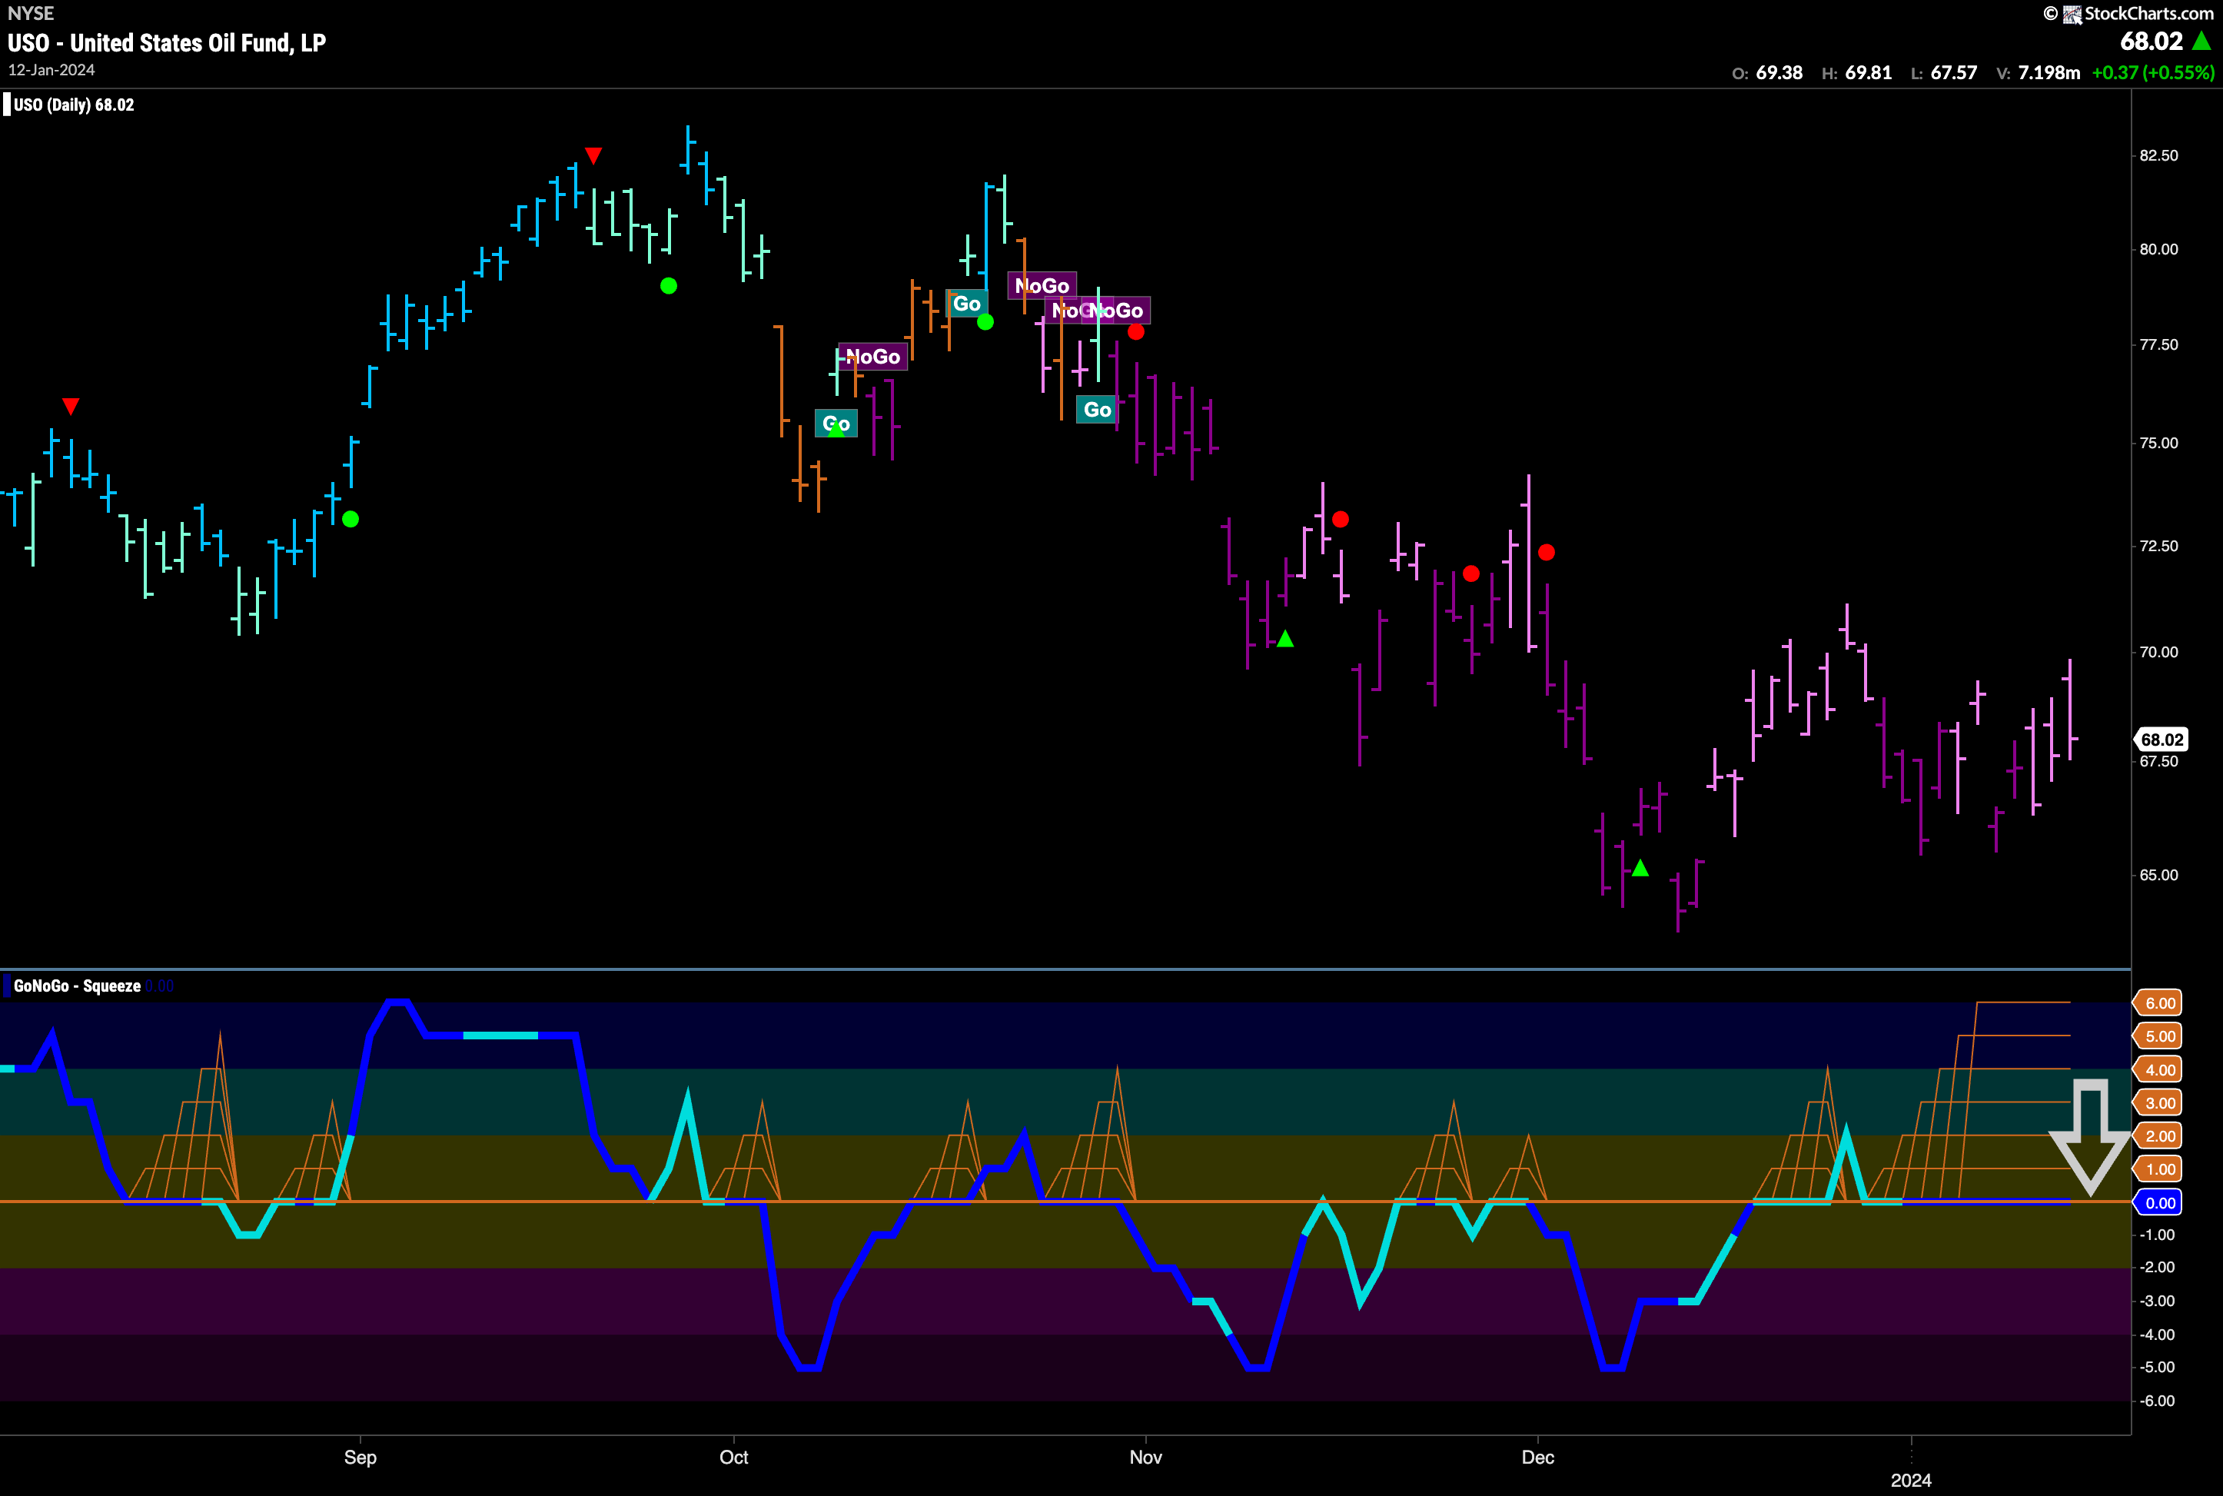Click the rightmost NoGo label before November
Screen dimensions: 2223x1496
click(1116, 310)
